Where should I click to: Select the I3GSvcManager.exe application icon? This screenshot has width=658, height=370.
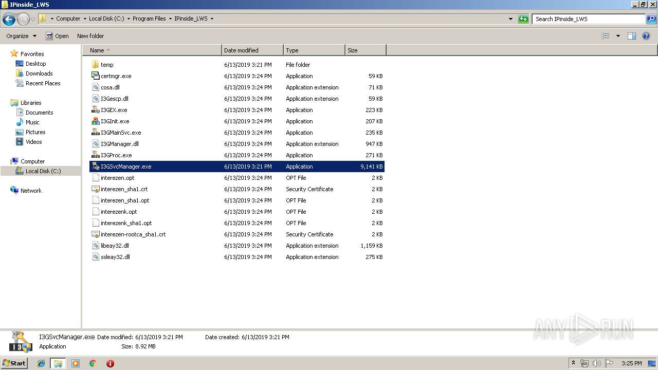(95, 166)
